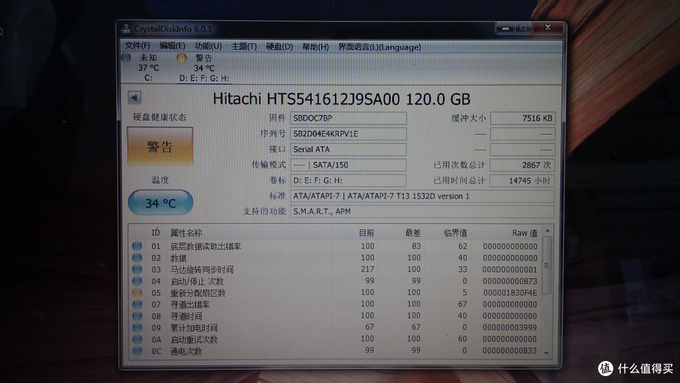Click yellow warning dot for attribute 05
Screen dimensions: 680x383
point(137,293)
